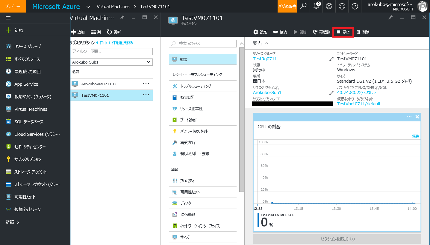430x245 pixels.
Task: Edit subscription name pencil icon
Action: point(331,93)
